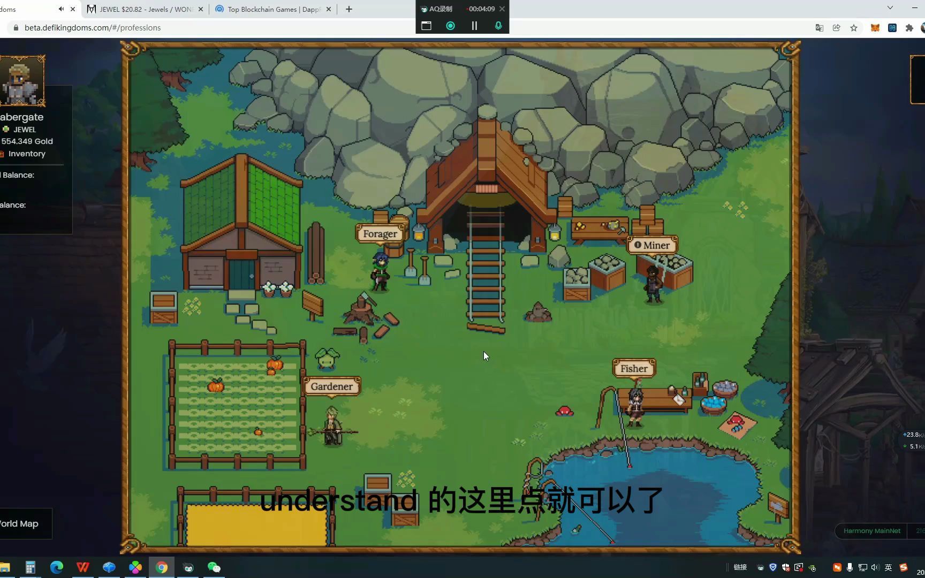This screenshot has height=578, width=925.
Task: Choose the Gardener profession label
Action: tap(332, 386)
